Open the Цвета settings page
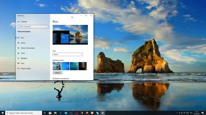The height and width of the screenshot is (115, 206). (x=23, y=43)
